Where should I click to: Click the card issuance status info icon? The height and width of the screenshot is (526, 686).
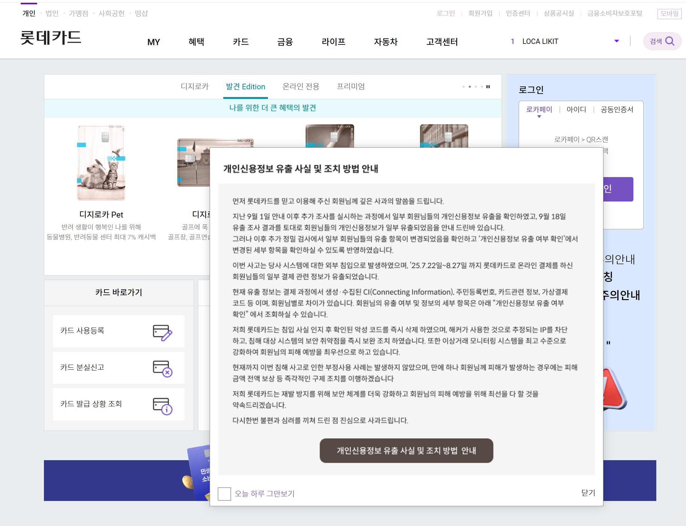tap(162, 406)
